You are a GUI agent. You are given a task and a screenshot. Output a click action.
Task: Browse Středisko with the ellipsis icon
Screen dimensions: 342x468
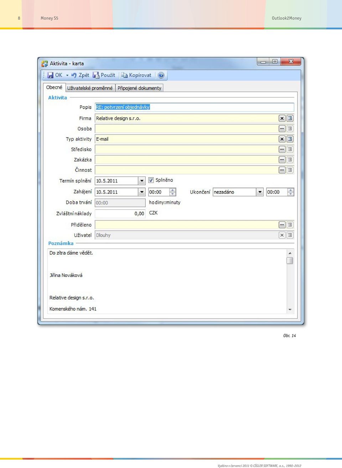click(x=282, y=149)
